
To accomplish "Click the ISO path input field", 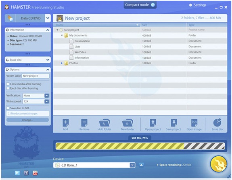I will click(x=28, y=114).
